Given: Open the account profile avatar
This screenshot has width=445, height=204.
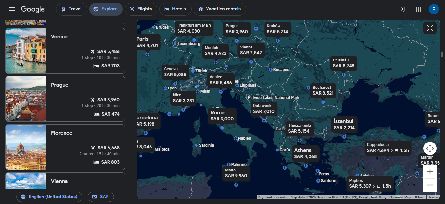Looking at the screenshot, I should (x=434, y=9).
